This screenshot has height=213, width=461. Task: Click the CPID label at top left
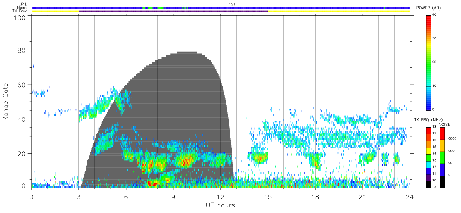click(x=23, y=4)
